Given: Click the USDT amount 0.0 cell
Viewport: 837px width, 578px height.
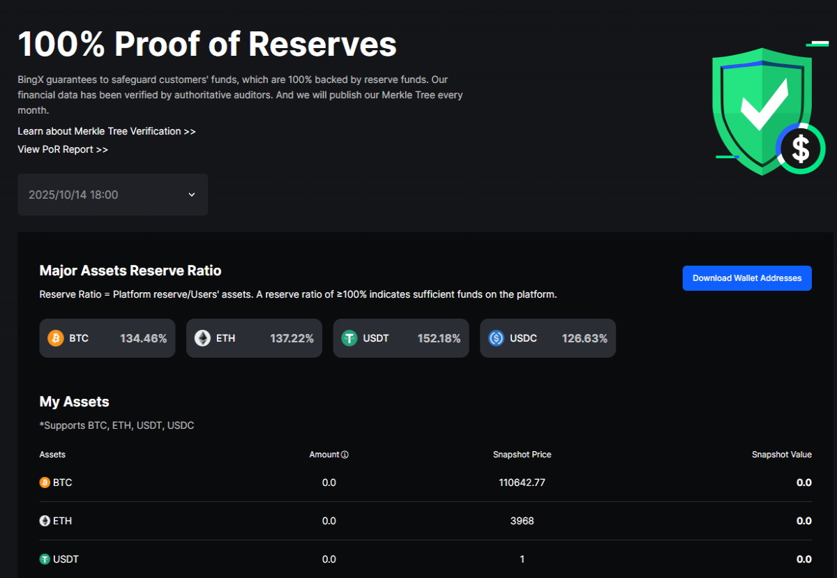Looking at the screenshot, I should click(329, 559).
